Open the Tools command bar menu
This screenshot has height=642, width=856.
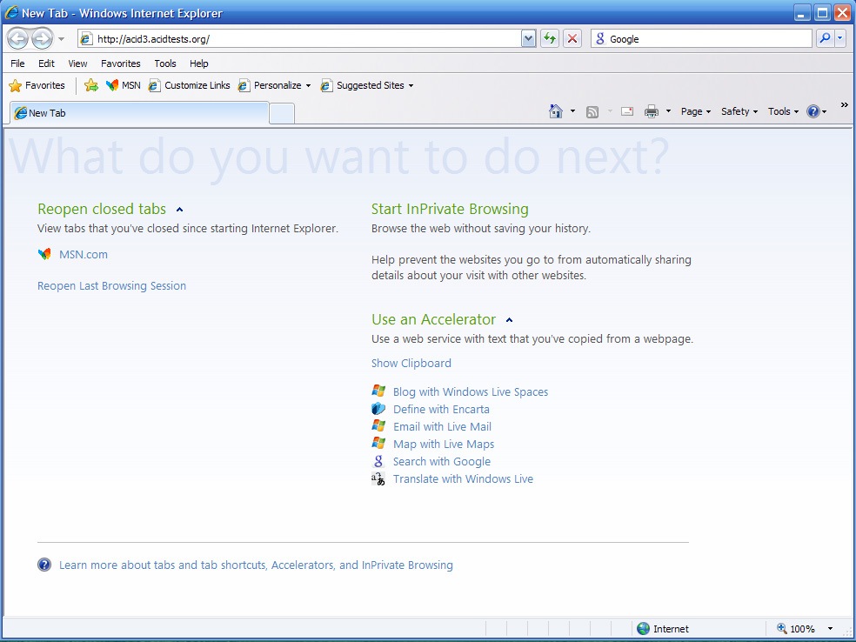(783, 111)
